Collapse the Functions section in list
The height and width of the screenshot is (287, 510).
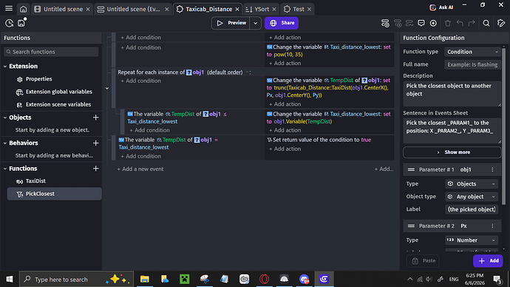coord(5,169)
